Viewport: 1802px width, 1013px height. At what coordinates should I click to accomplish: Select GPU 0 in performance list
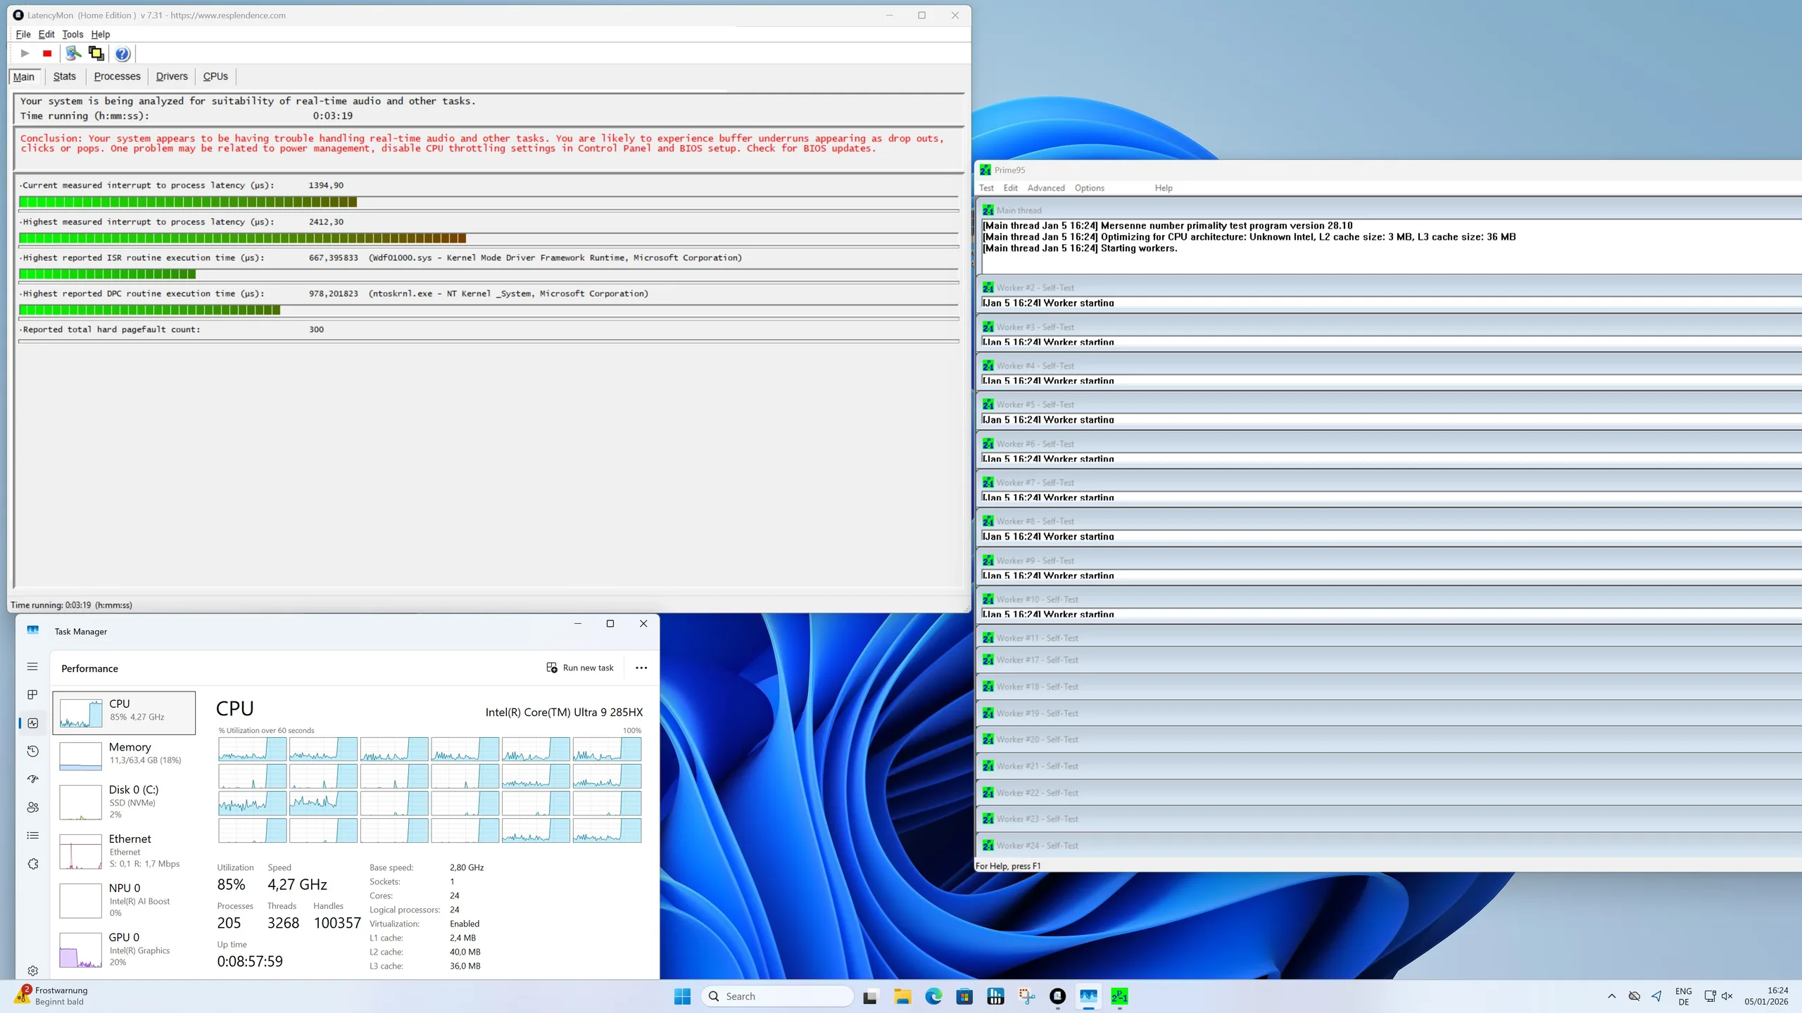point(124,948)
